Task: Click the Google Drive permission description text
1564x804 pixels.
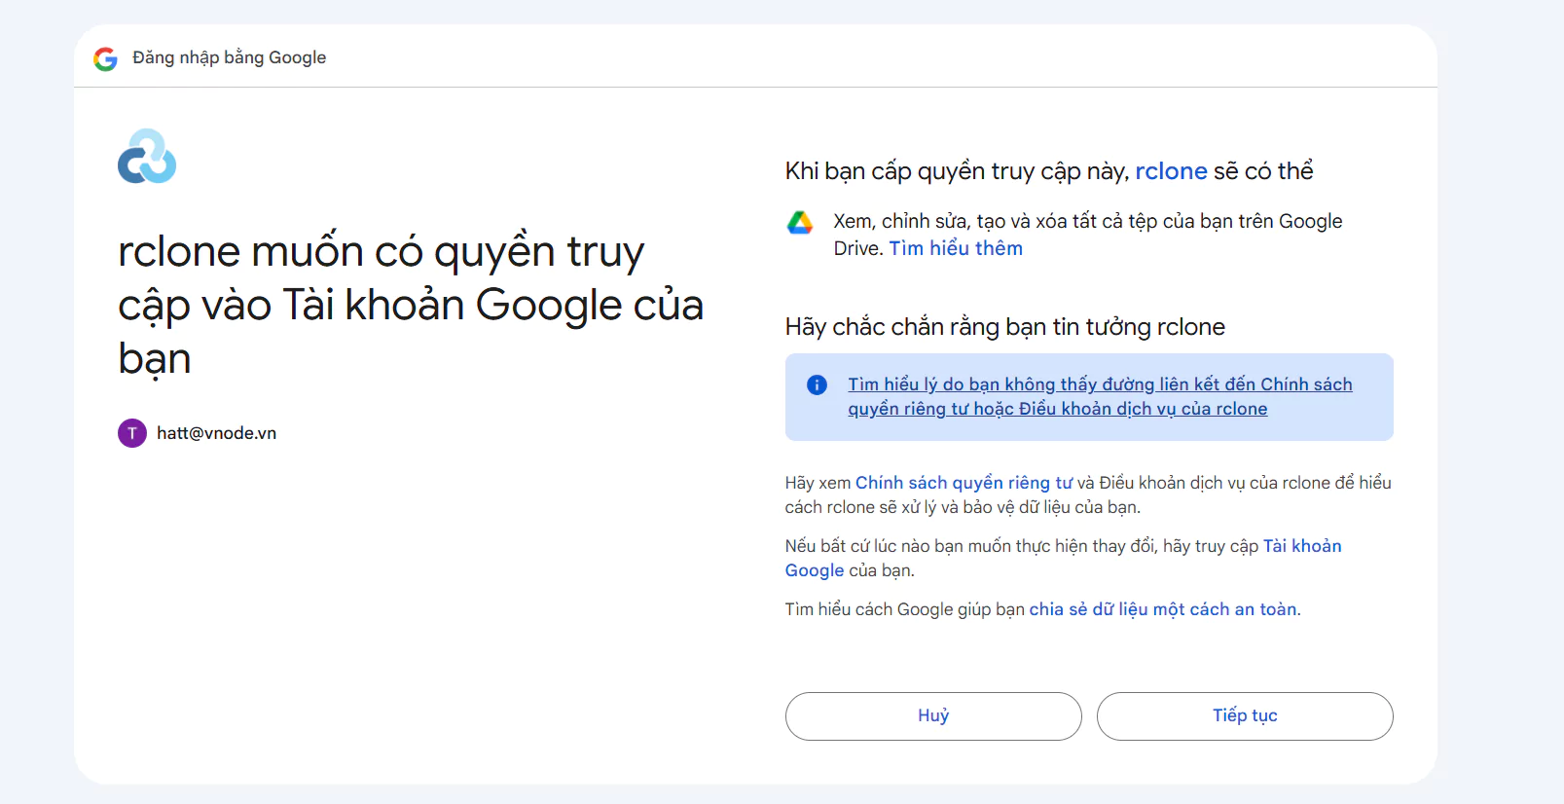Action: tap(1087, 222)
